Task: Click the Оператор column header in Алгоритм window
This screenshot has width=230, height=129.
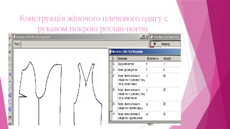Action: point(171,44)
